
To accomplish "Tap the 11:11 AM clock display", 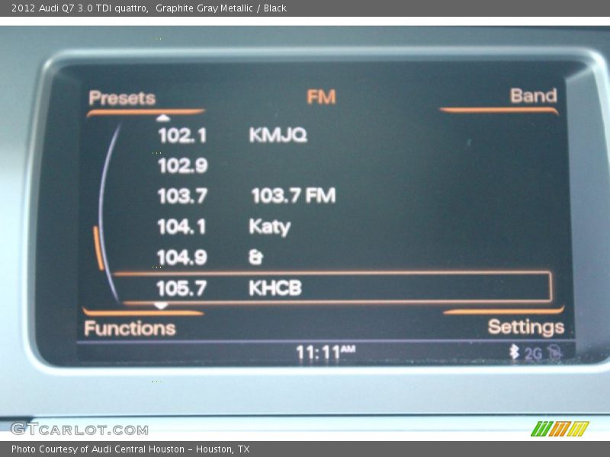I will click(325, 353).
